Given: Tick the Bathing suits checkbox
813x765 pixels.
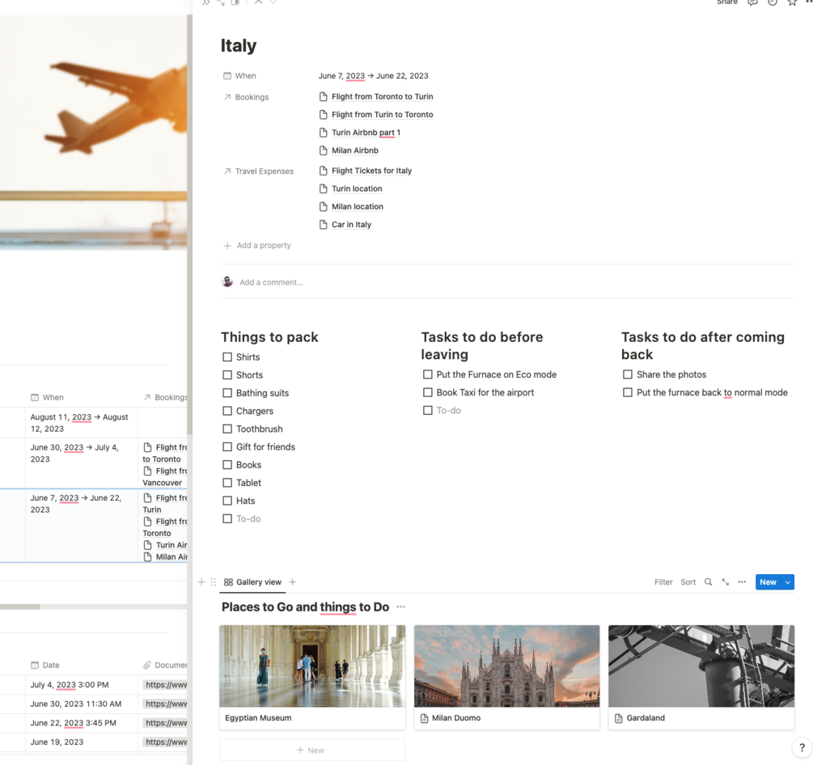Looking at the screenshot, I should pyautogui.click(x=227, y=393).
